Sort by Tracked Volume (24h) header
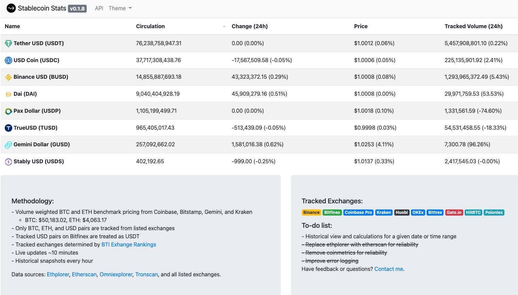Image resolution: width=518 pixels, height=295 pixels. (x=473, y=26)
